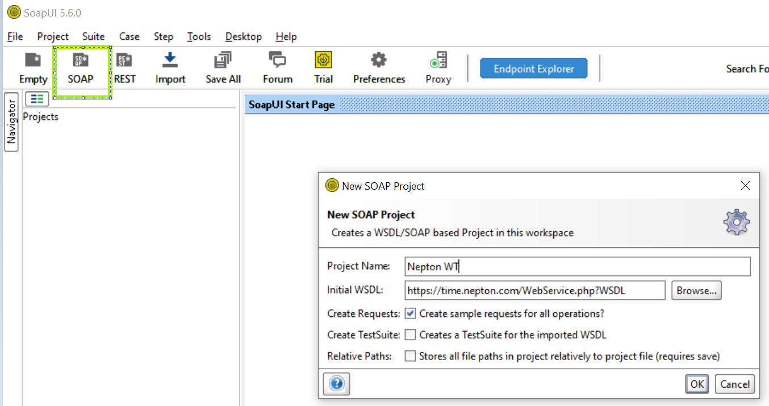
Task: Cancel the New SOAP Project dialog
Action: (735, 384)
